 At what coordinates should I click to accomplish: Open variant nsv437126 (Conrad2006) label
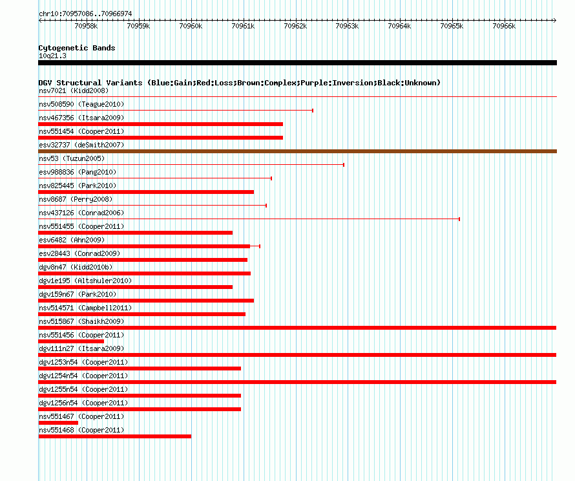[81, 213]
